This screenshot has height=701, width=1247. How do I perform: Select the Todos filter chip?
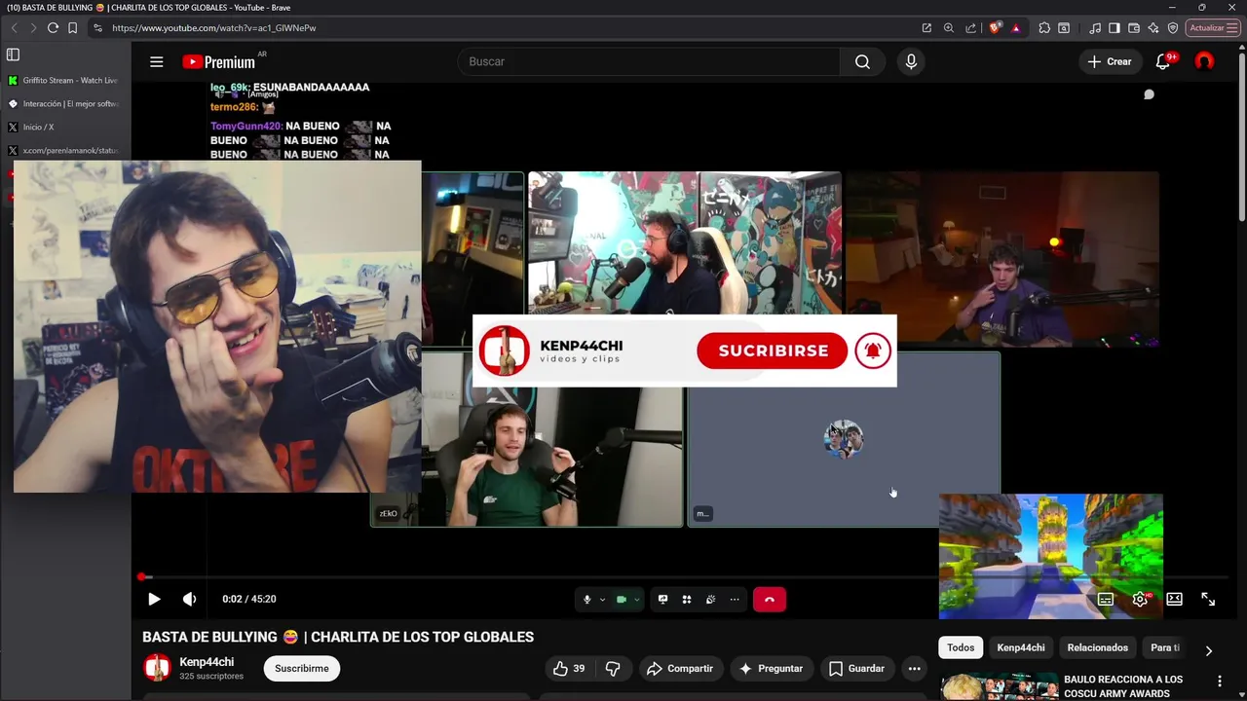[x=961, y=647]
